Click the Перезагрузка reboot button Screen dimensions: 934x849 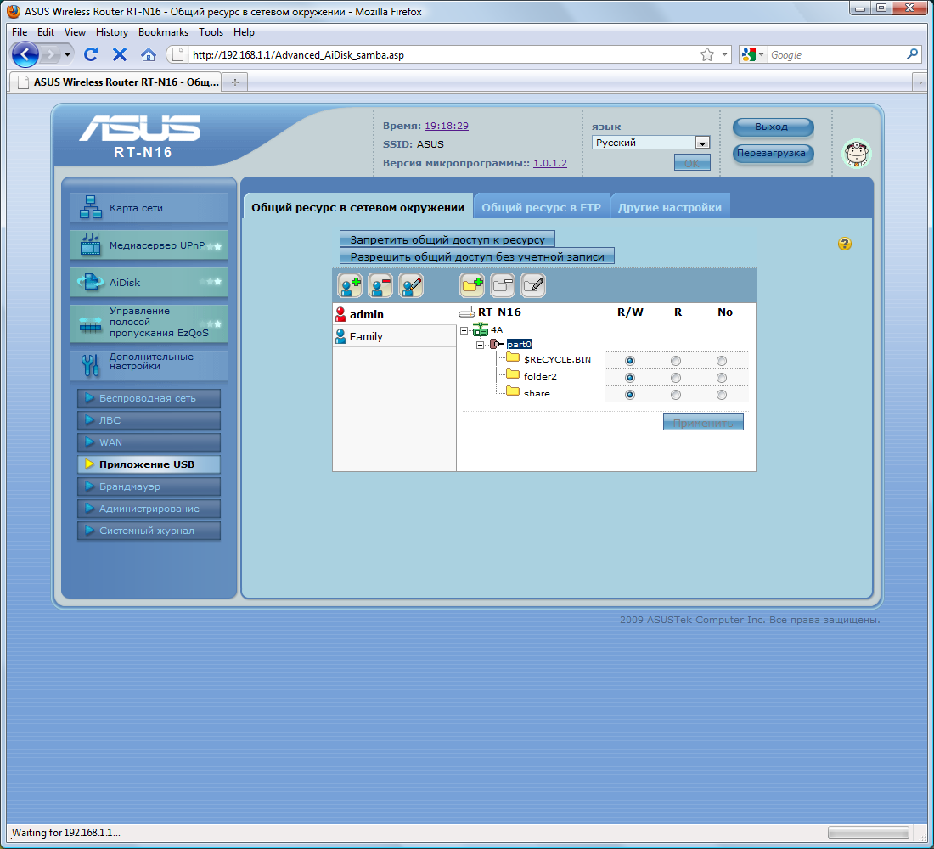(x=773, y=153)
